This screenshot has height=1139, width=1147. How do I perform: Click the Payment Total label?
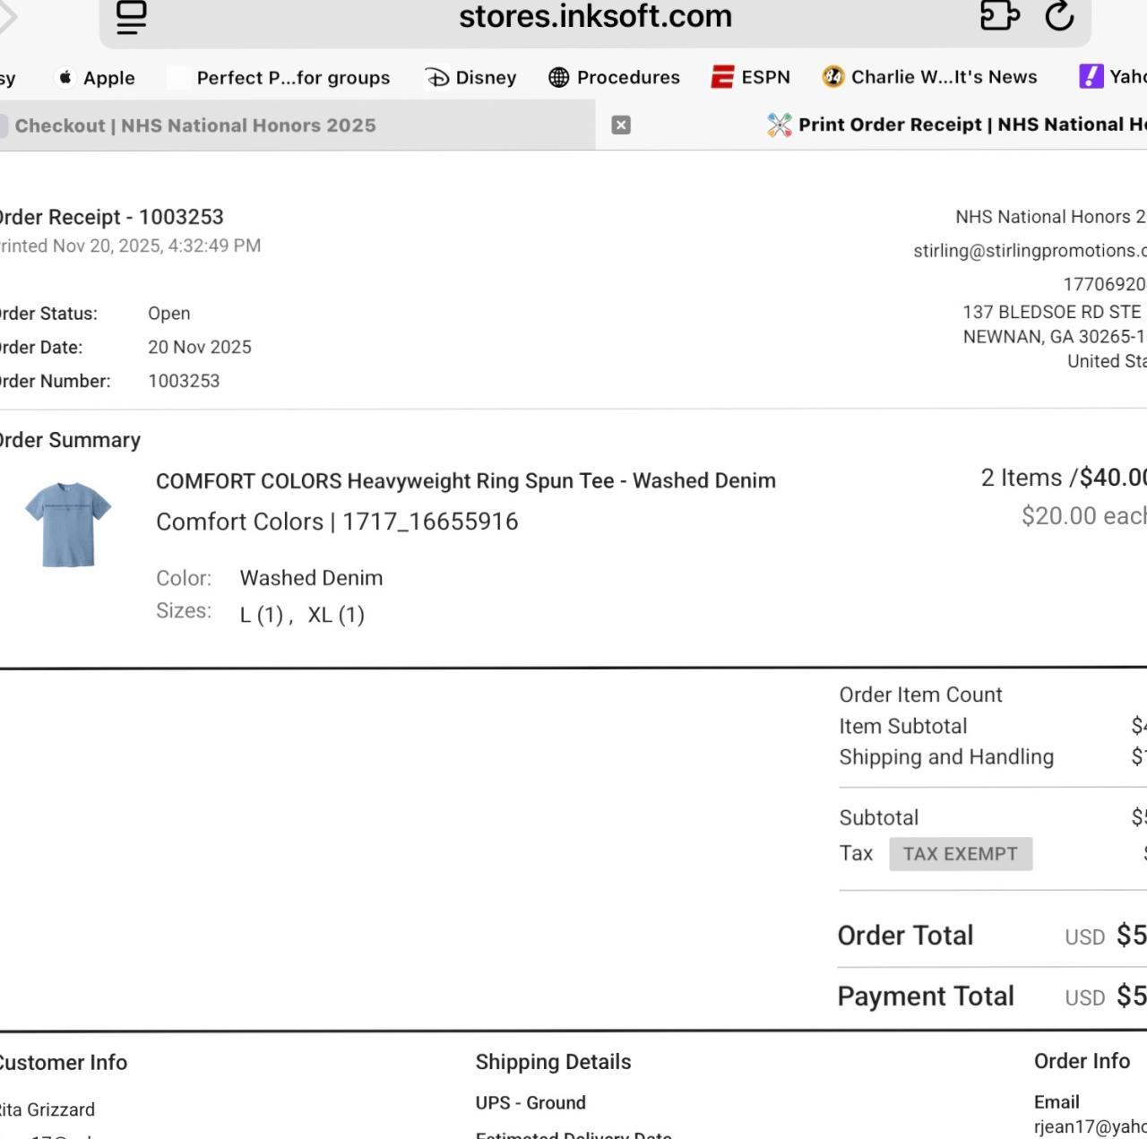pos(926,997)
